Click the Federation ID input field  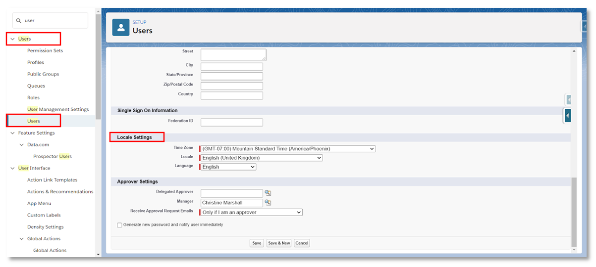click(x=232, y=122)
